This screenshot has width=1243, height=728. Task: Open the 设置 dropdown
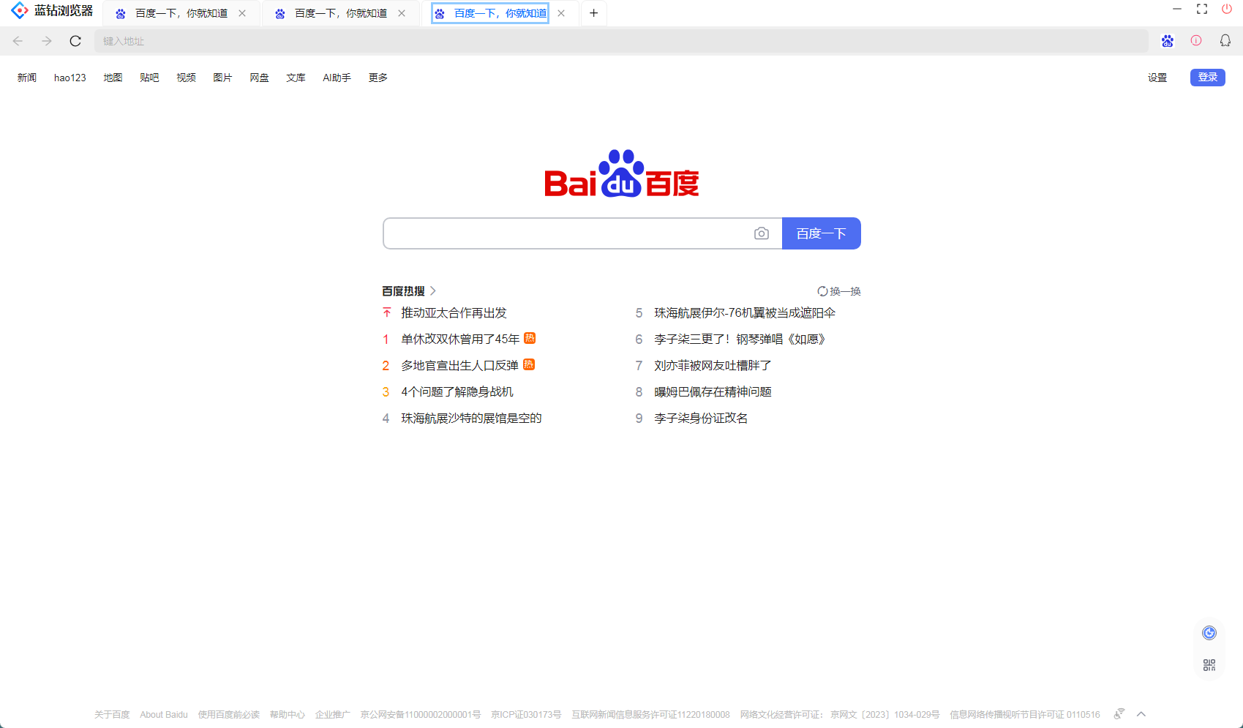click(1157, 78)
